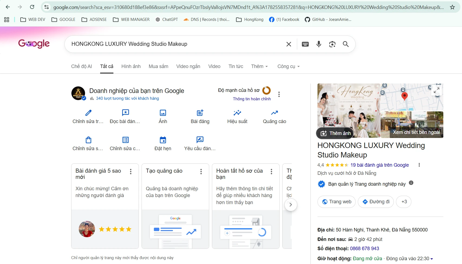Click the Google logo

(34, 43)
